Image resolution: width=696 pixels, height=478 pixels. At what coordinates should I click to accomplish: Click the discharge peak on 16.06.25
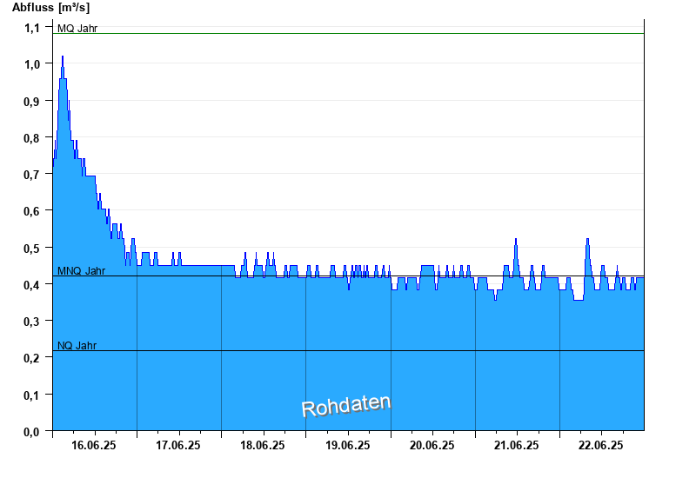[63, 56]
